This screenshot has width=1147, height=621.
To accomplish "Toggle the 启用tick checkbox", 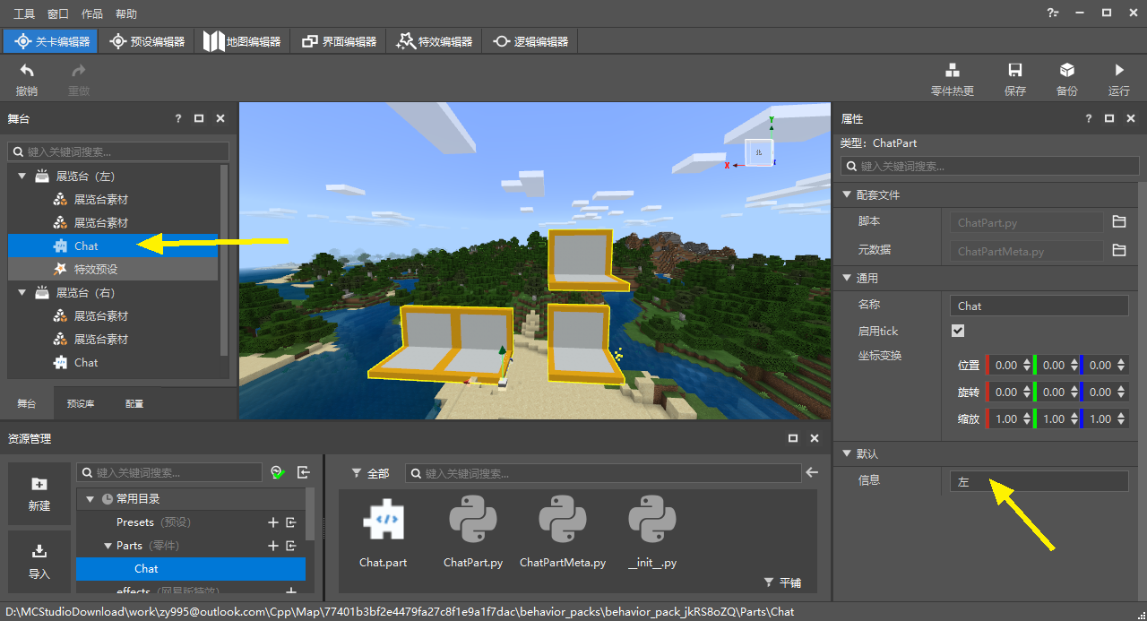I will coord(958,331).
